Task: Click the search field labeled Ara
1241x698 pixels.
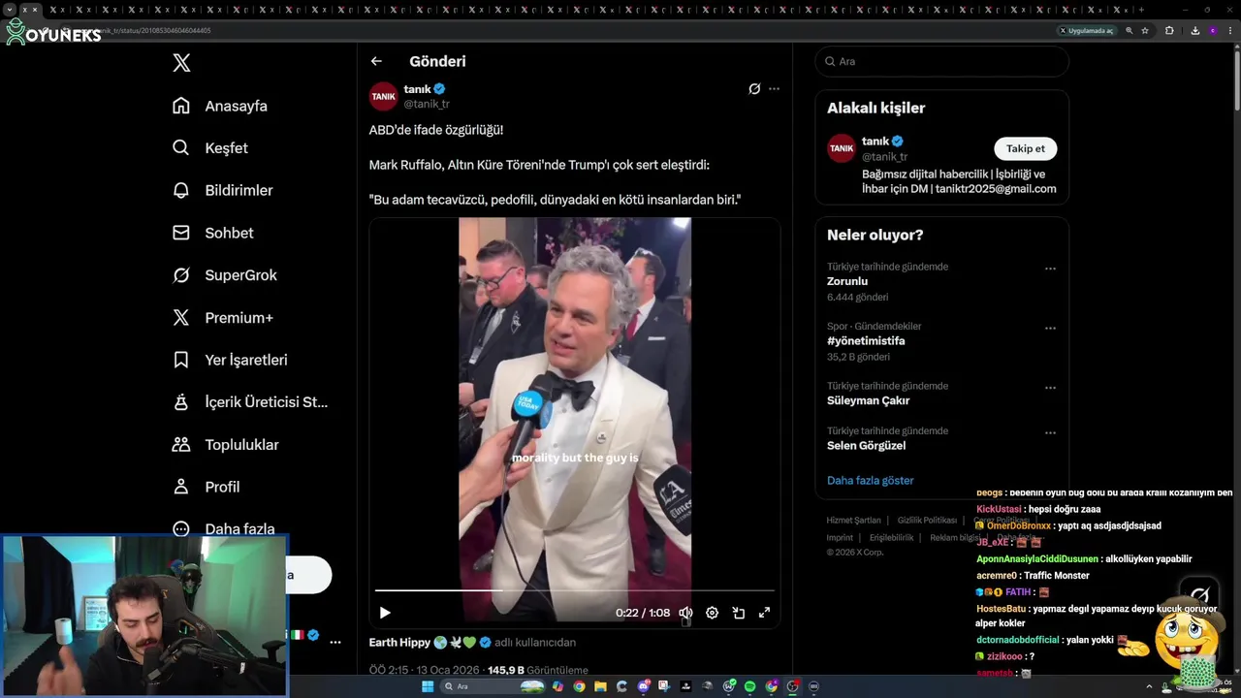Action: coord(941,61)
